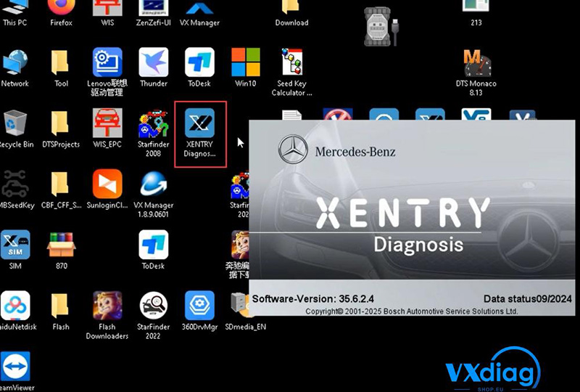The width and height of the screenshot is (580, 392).
Task: Click the XENTRY Diagnosis splash screen
Action: coord(412,218)
